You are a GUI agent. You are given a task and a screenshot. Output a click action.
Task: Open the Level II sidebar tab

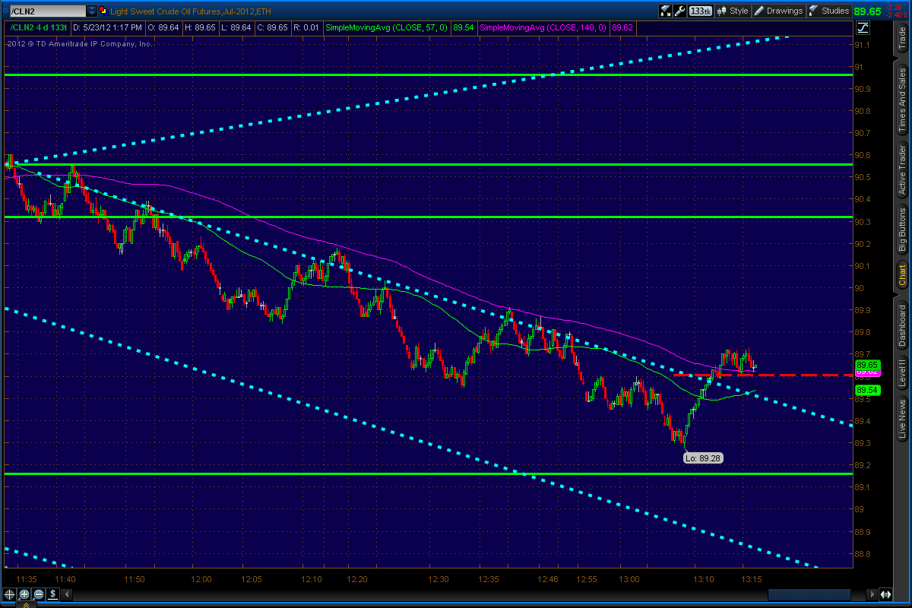point(901,374)
